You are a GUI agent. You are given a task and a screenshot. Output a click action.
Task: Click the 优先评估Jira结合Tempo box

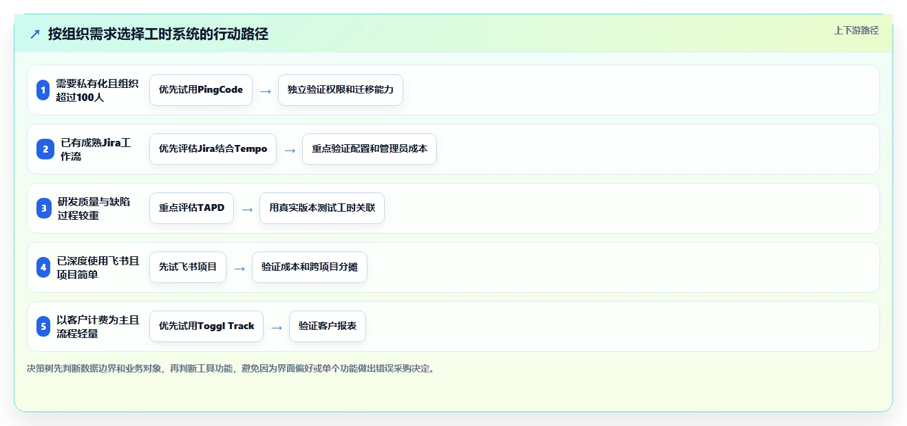213,149
